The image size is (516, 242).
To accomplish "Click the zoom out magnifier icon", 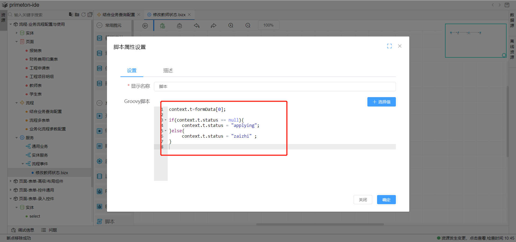I will click(x=248, y=25).
